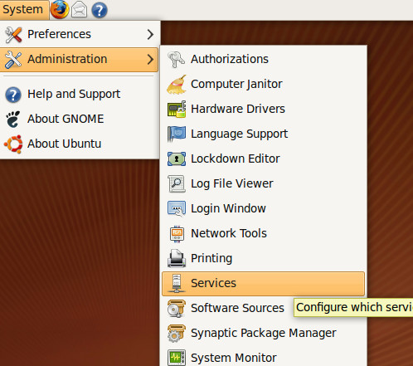
Task: Launch Lockdown Editor
Action: (x=263, y=159)
